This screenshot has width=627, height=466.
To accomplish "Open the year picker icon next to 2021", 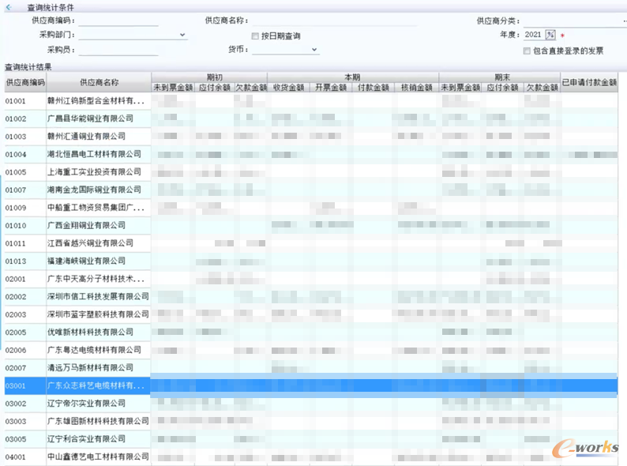I will pos(550,35).
